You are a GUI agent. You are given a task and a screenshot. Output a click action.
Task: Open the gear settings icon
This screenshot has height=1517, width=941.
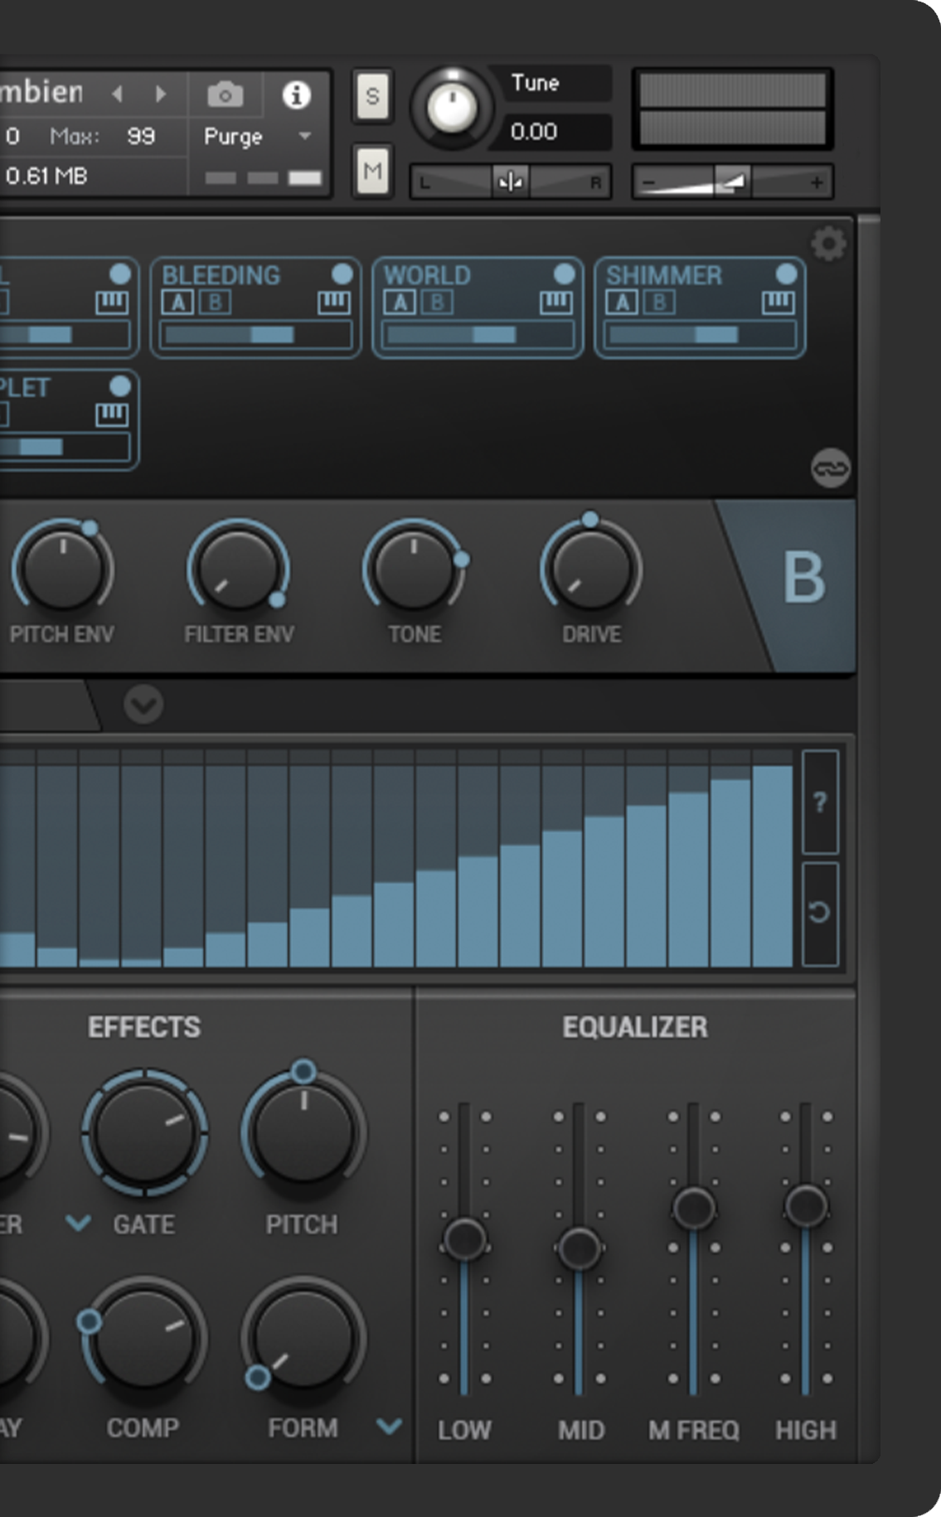coord(828,244)
